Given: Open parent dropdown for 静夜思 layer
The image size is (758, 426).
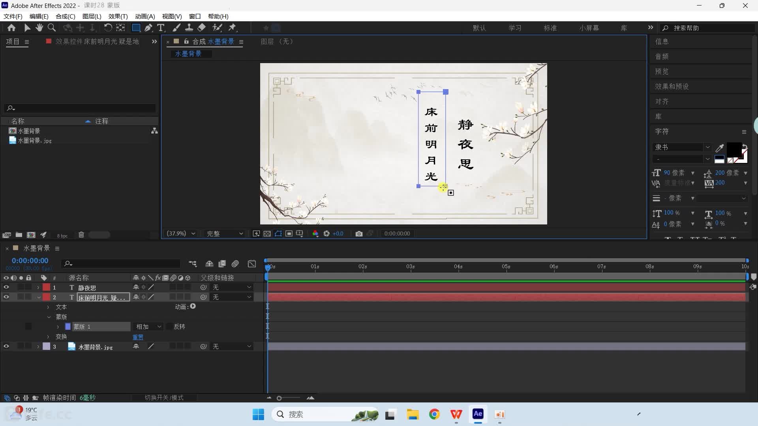Looking at the screenshot, I should point(232,287).
